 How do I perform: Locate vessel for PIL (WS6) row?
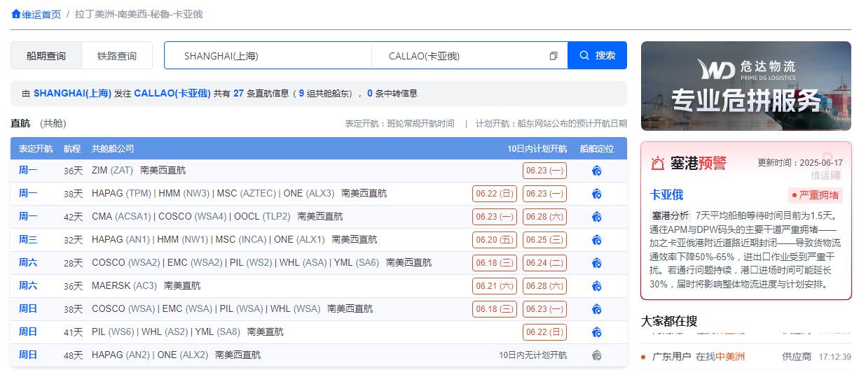[x=597, y=332]
